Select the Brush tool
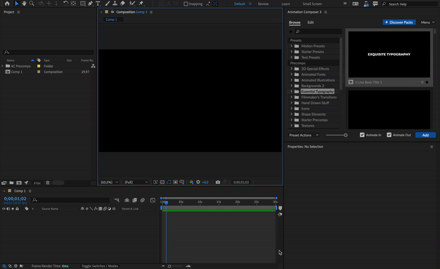The height and width of the screenshot is (269, 440). [x=107, y=4]
